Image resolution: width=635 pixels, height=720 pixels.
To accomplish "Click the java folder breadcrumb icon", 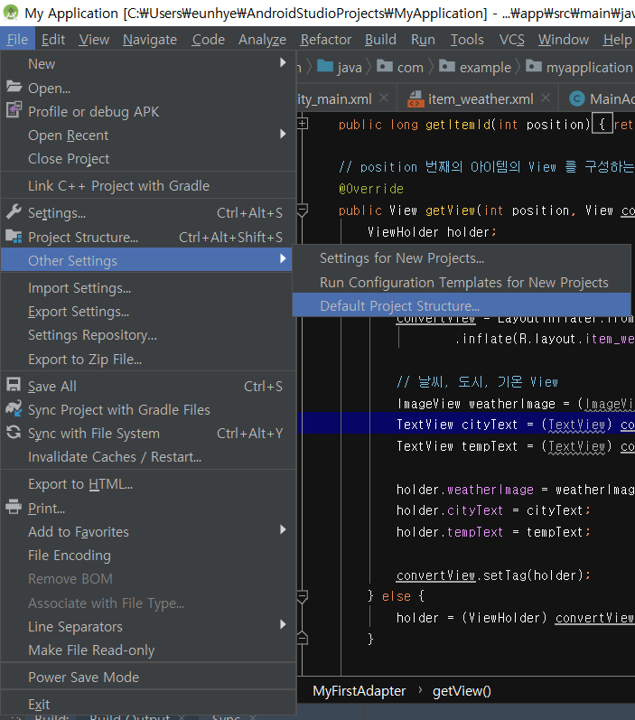I will tap(325, 66).
